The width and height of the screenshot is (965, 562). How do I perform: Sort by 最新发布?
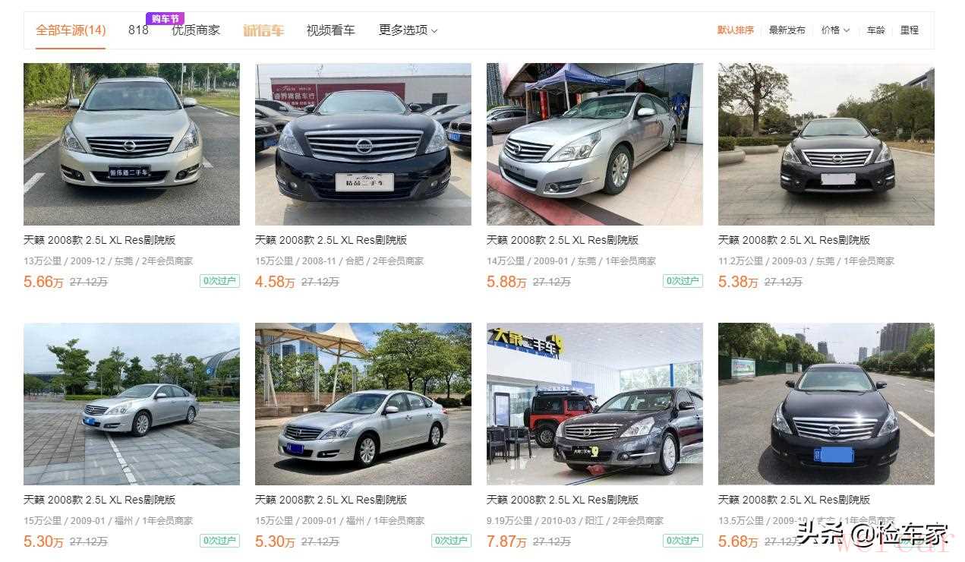coord(787,30)
